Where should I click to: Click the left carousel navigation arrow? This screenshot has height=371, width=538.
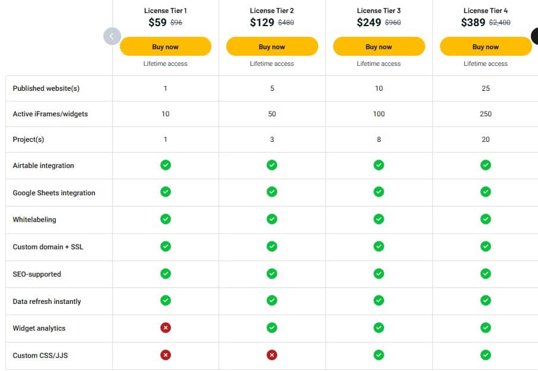point(112,36)
